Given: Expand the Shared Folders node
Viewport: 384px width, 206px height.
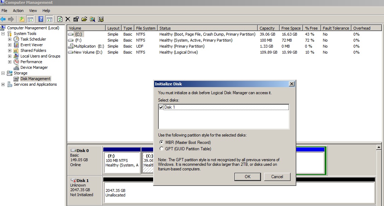Looking at the screenshot, I should pos(10,50).
